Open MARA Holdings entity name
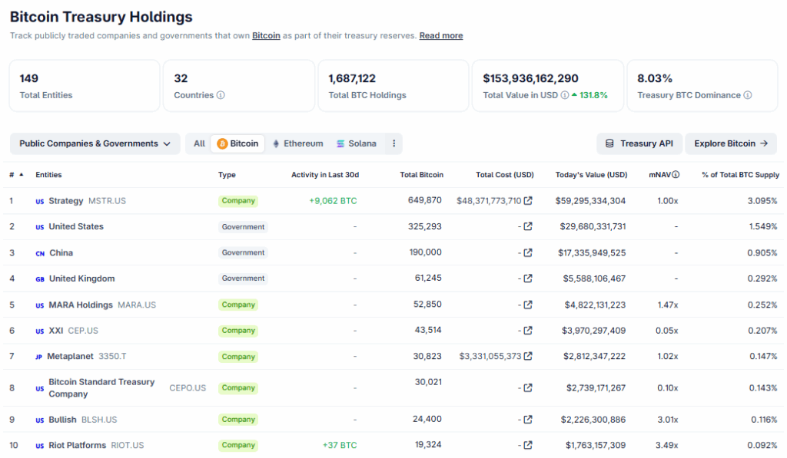This screenshot has width=787, height=458. [x=81, y=305]
